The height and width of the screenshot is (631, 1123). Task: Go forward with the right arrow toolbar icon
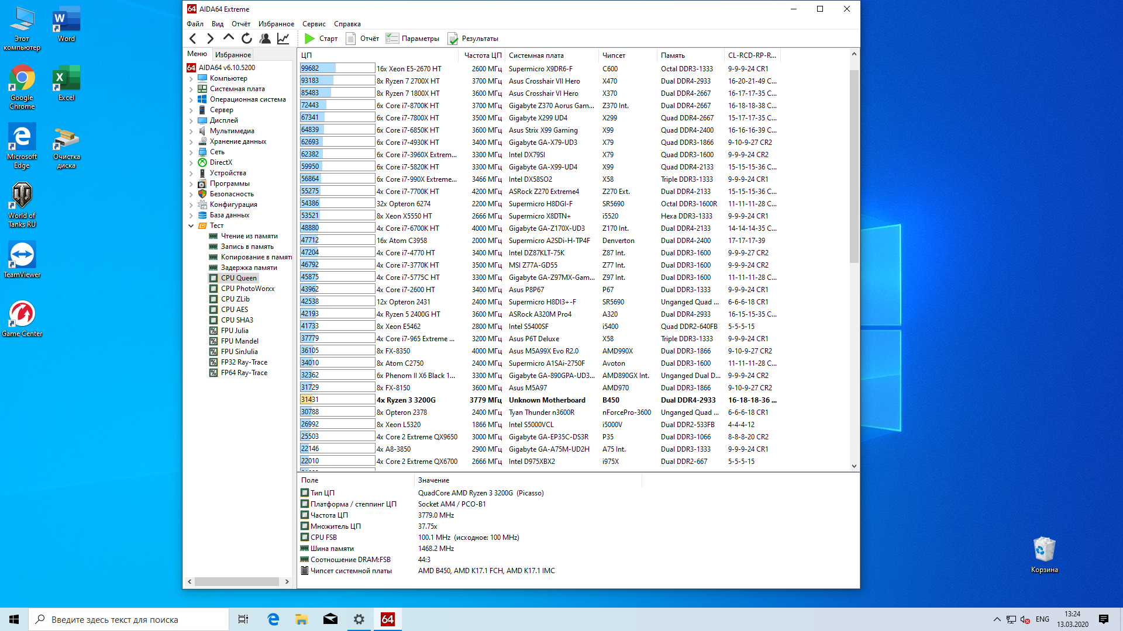tap(211, 39)
